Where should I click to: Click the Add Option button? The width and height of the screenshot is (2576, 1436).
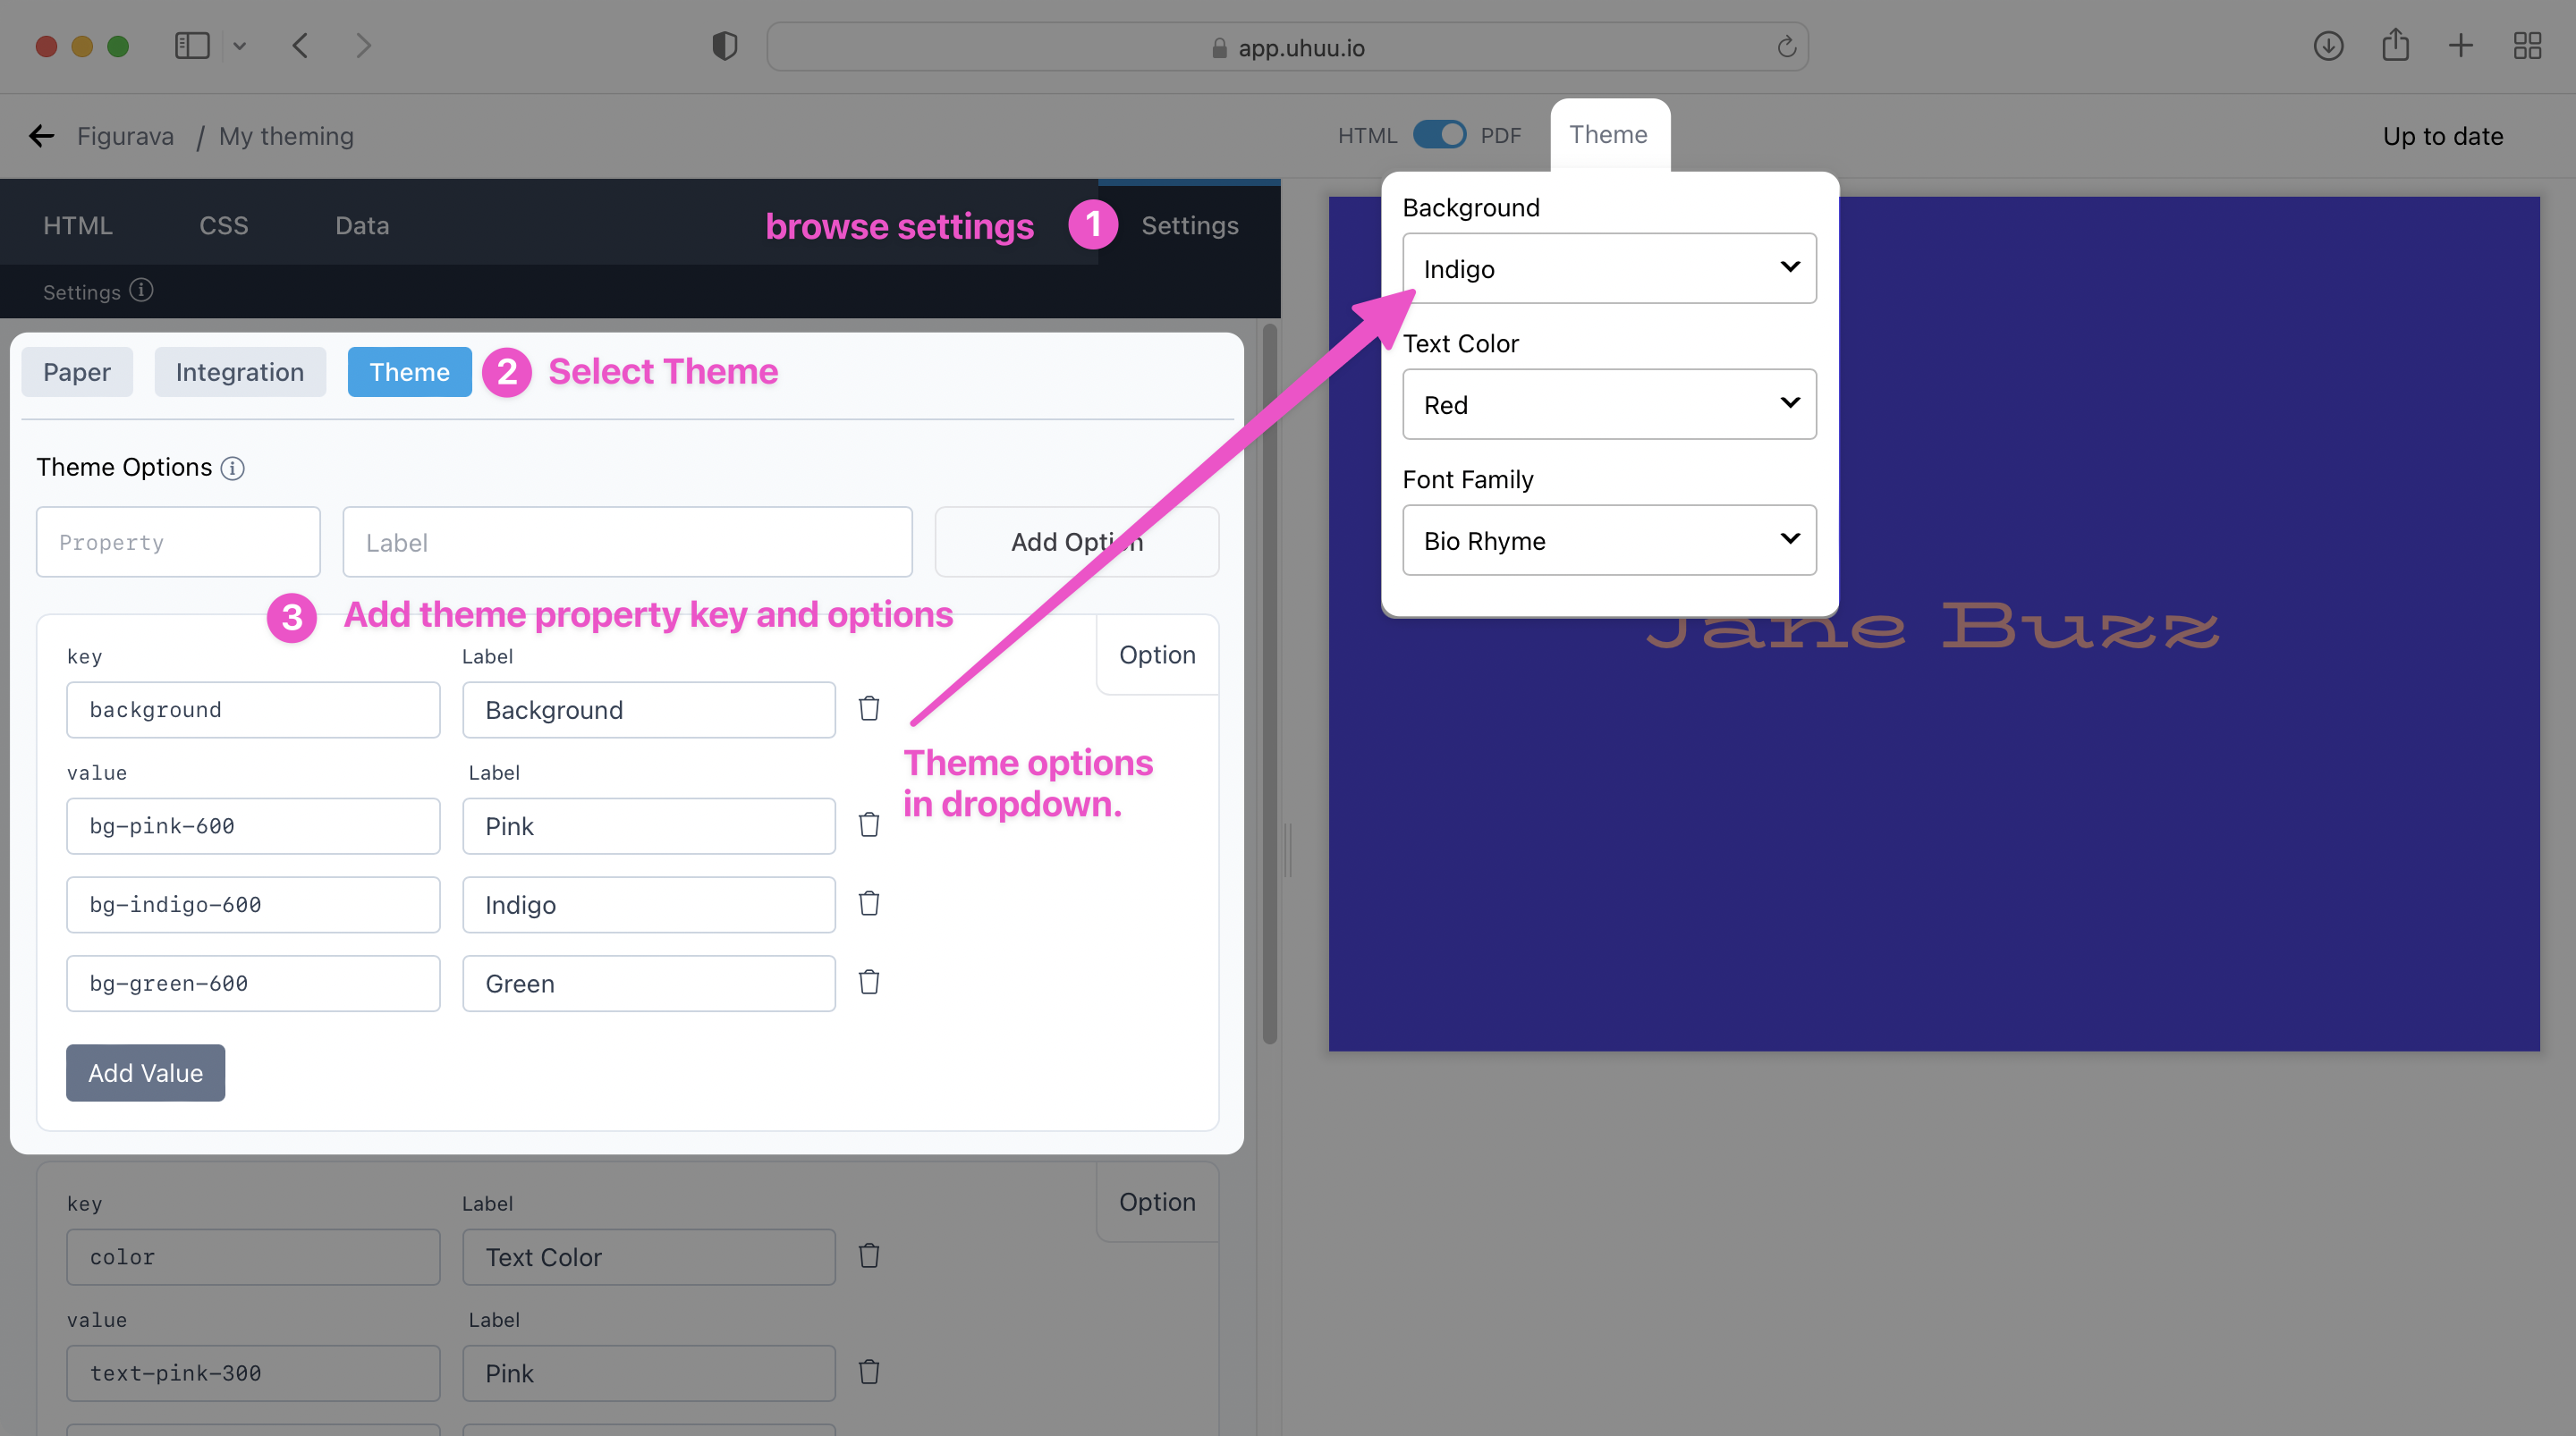point(1077,541)
